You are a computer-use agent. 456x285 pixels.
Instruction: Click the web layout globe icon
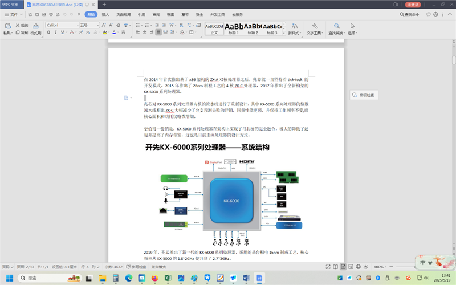359,267
